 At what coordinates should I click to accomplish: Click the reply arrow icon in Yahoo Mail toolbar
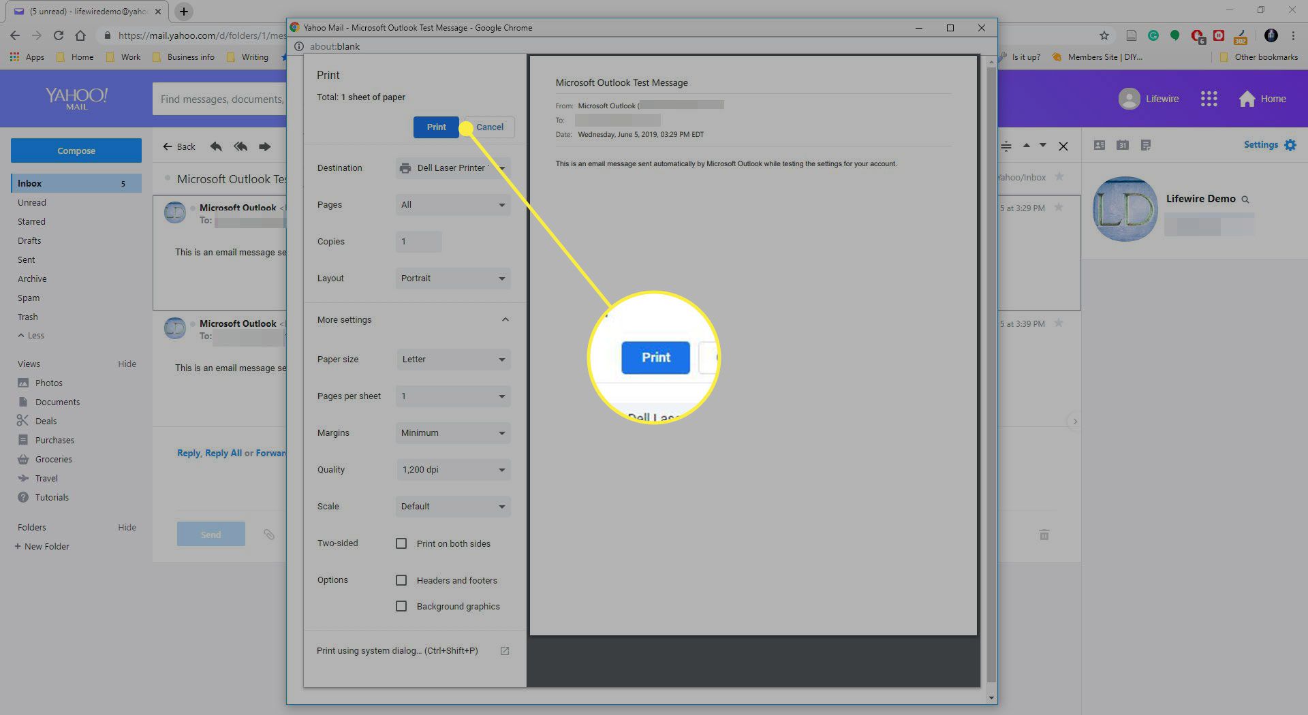coord(216,146)
